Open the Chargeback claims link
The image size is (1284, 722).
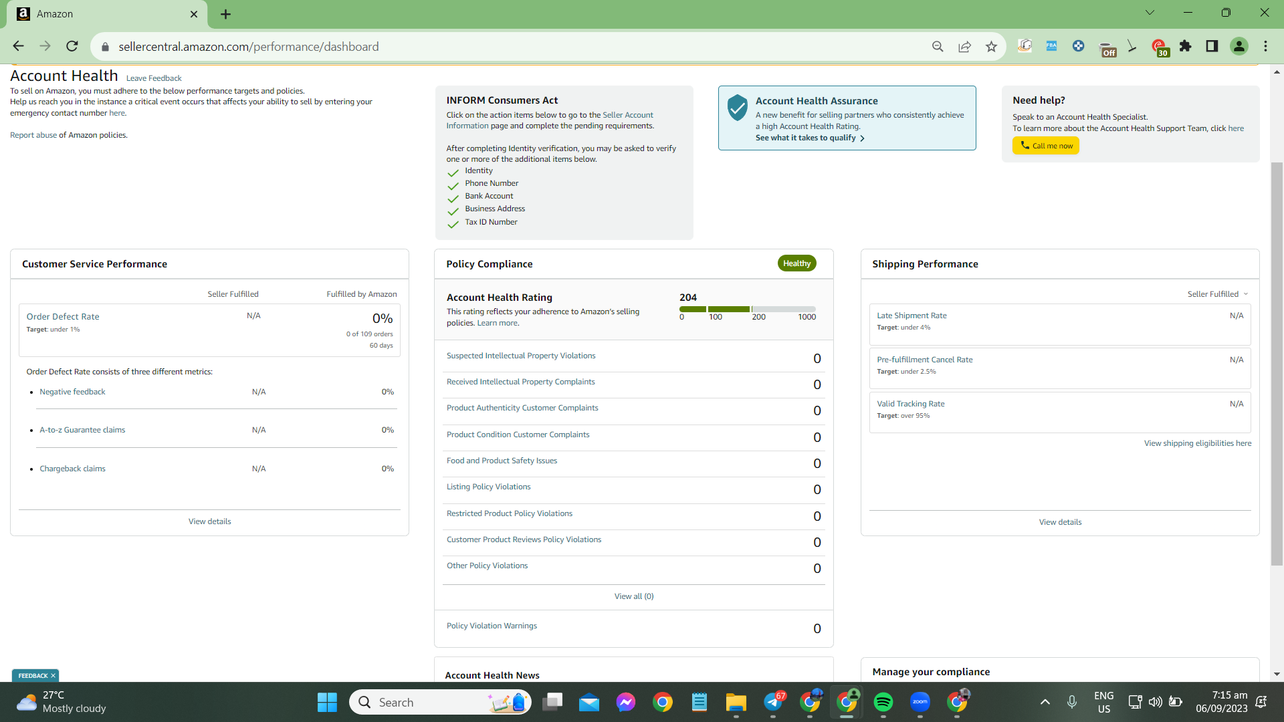point(72,469)
